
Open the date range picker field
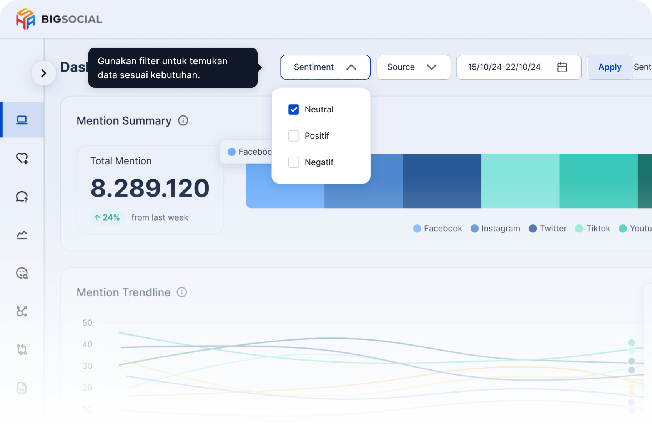tap(518, 67)
